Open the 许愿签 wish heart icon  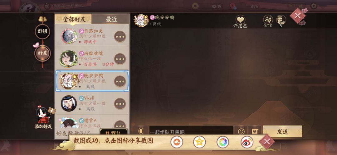pos(240,20)
